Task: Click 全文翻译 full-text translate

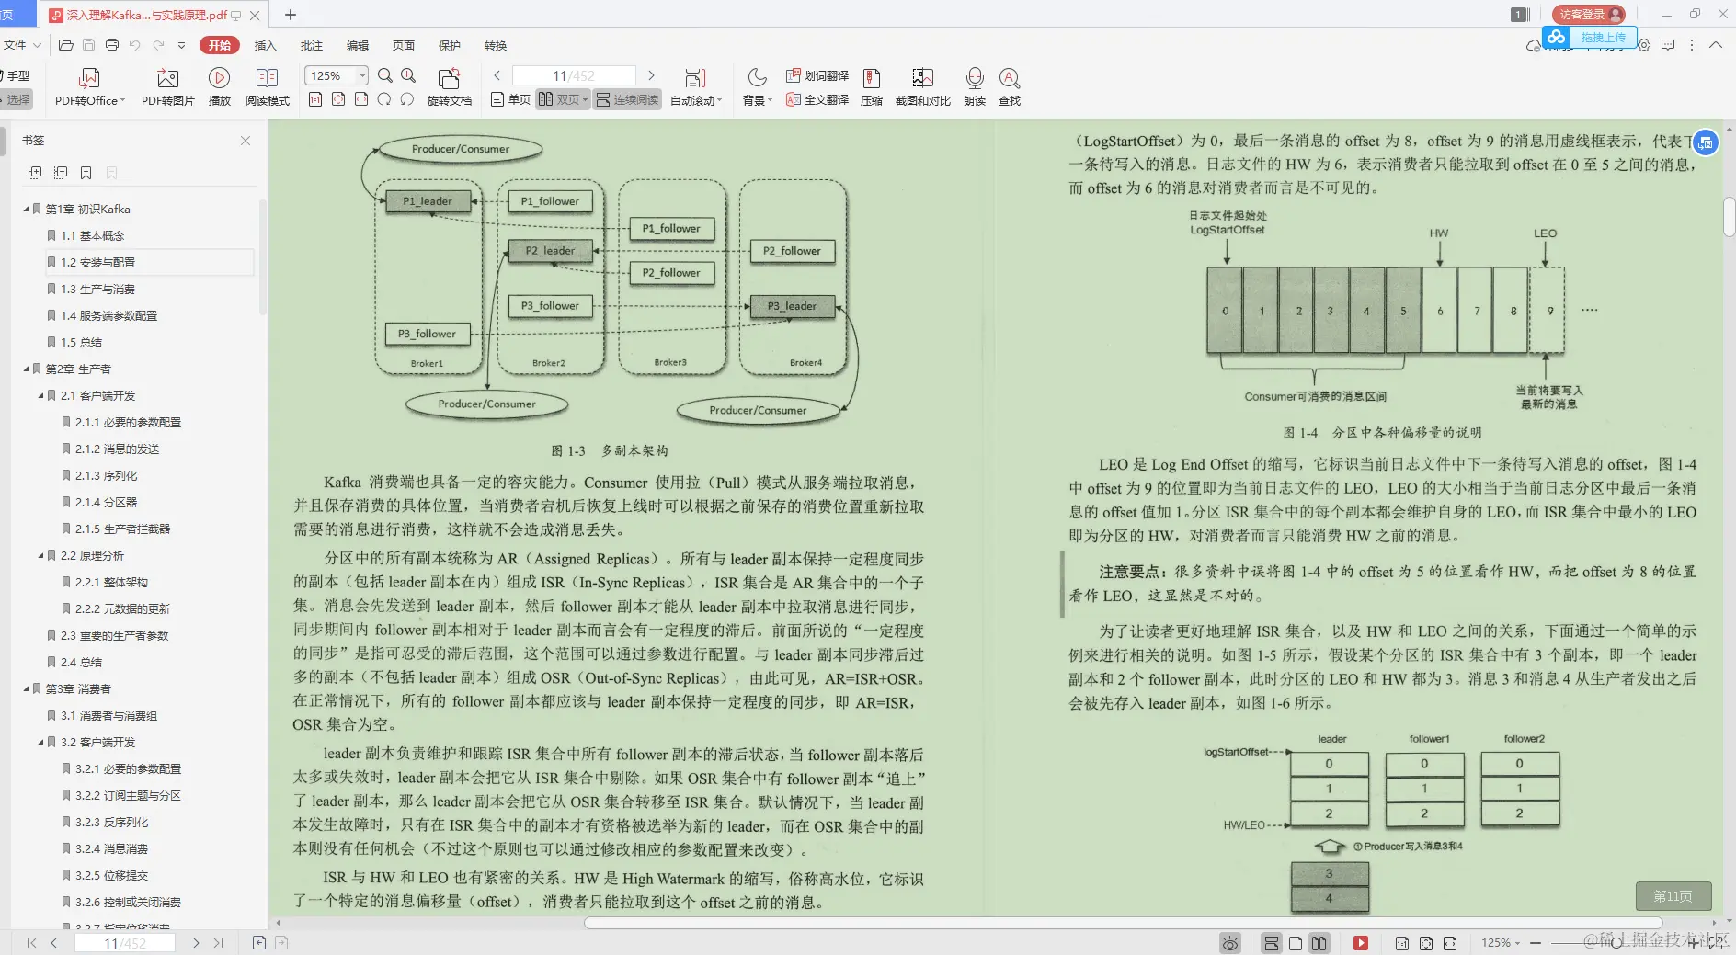Action: click(817, 99)
